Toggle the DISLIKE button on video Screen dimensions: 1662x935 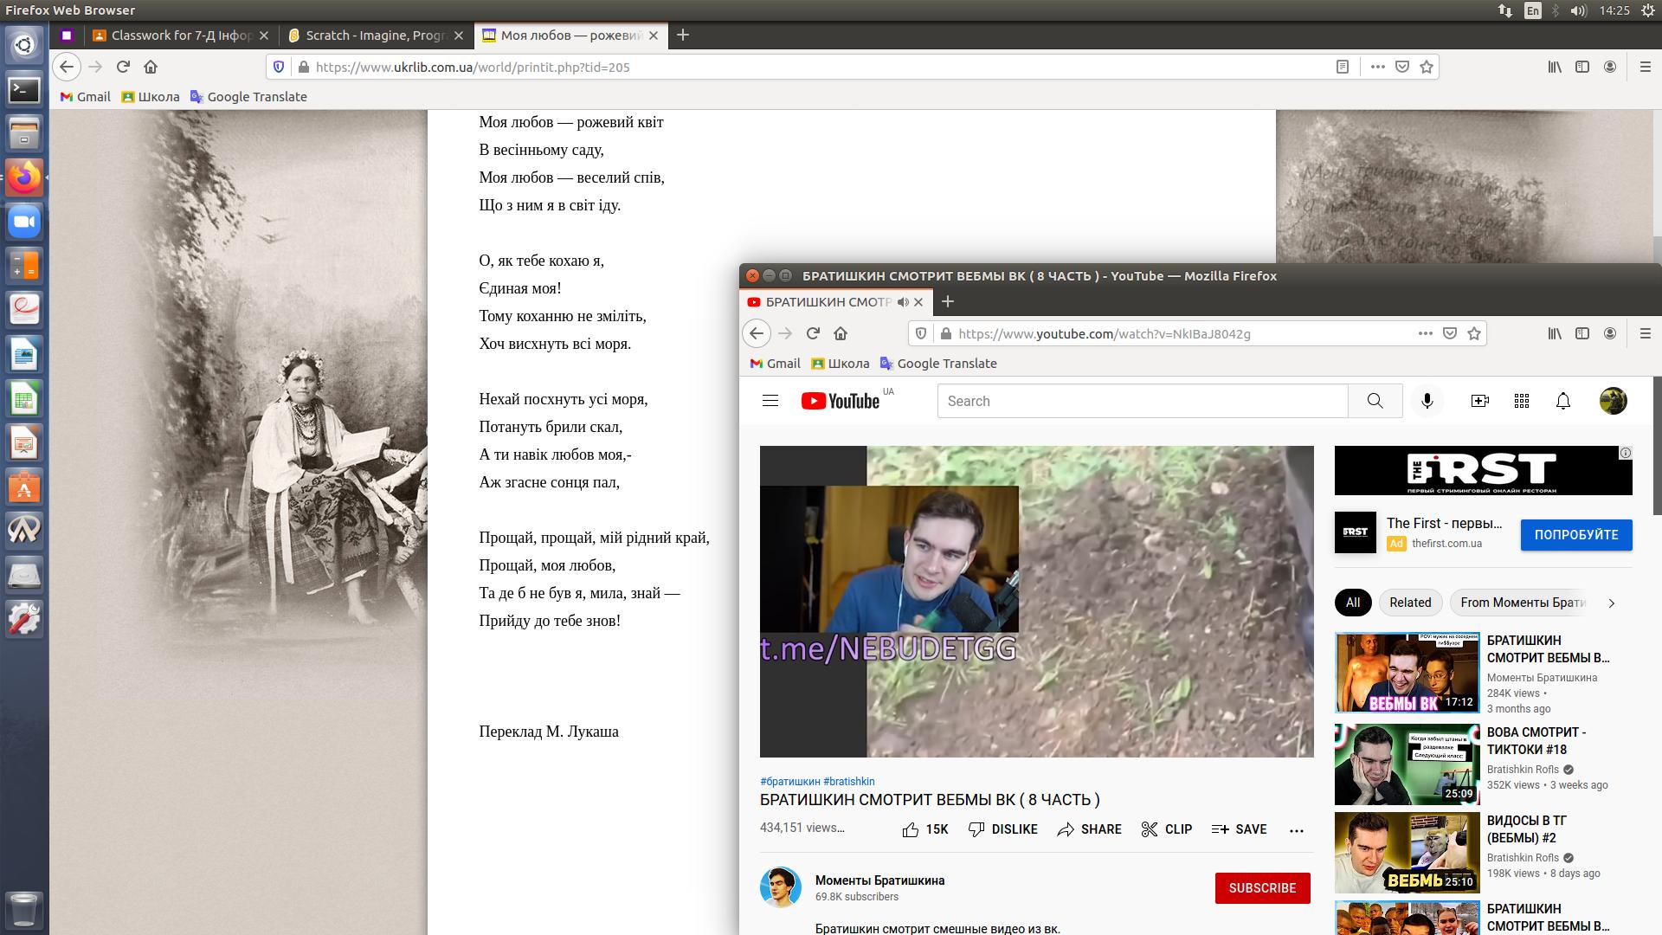click(1002, 829)
